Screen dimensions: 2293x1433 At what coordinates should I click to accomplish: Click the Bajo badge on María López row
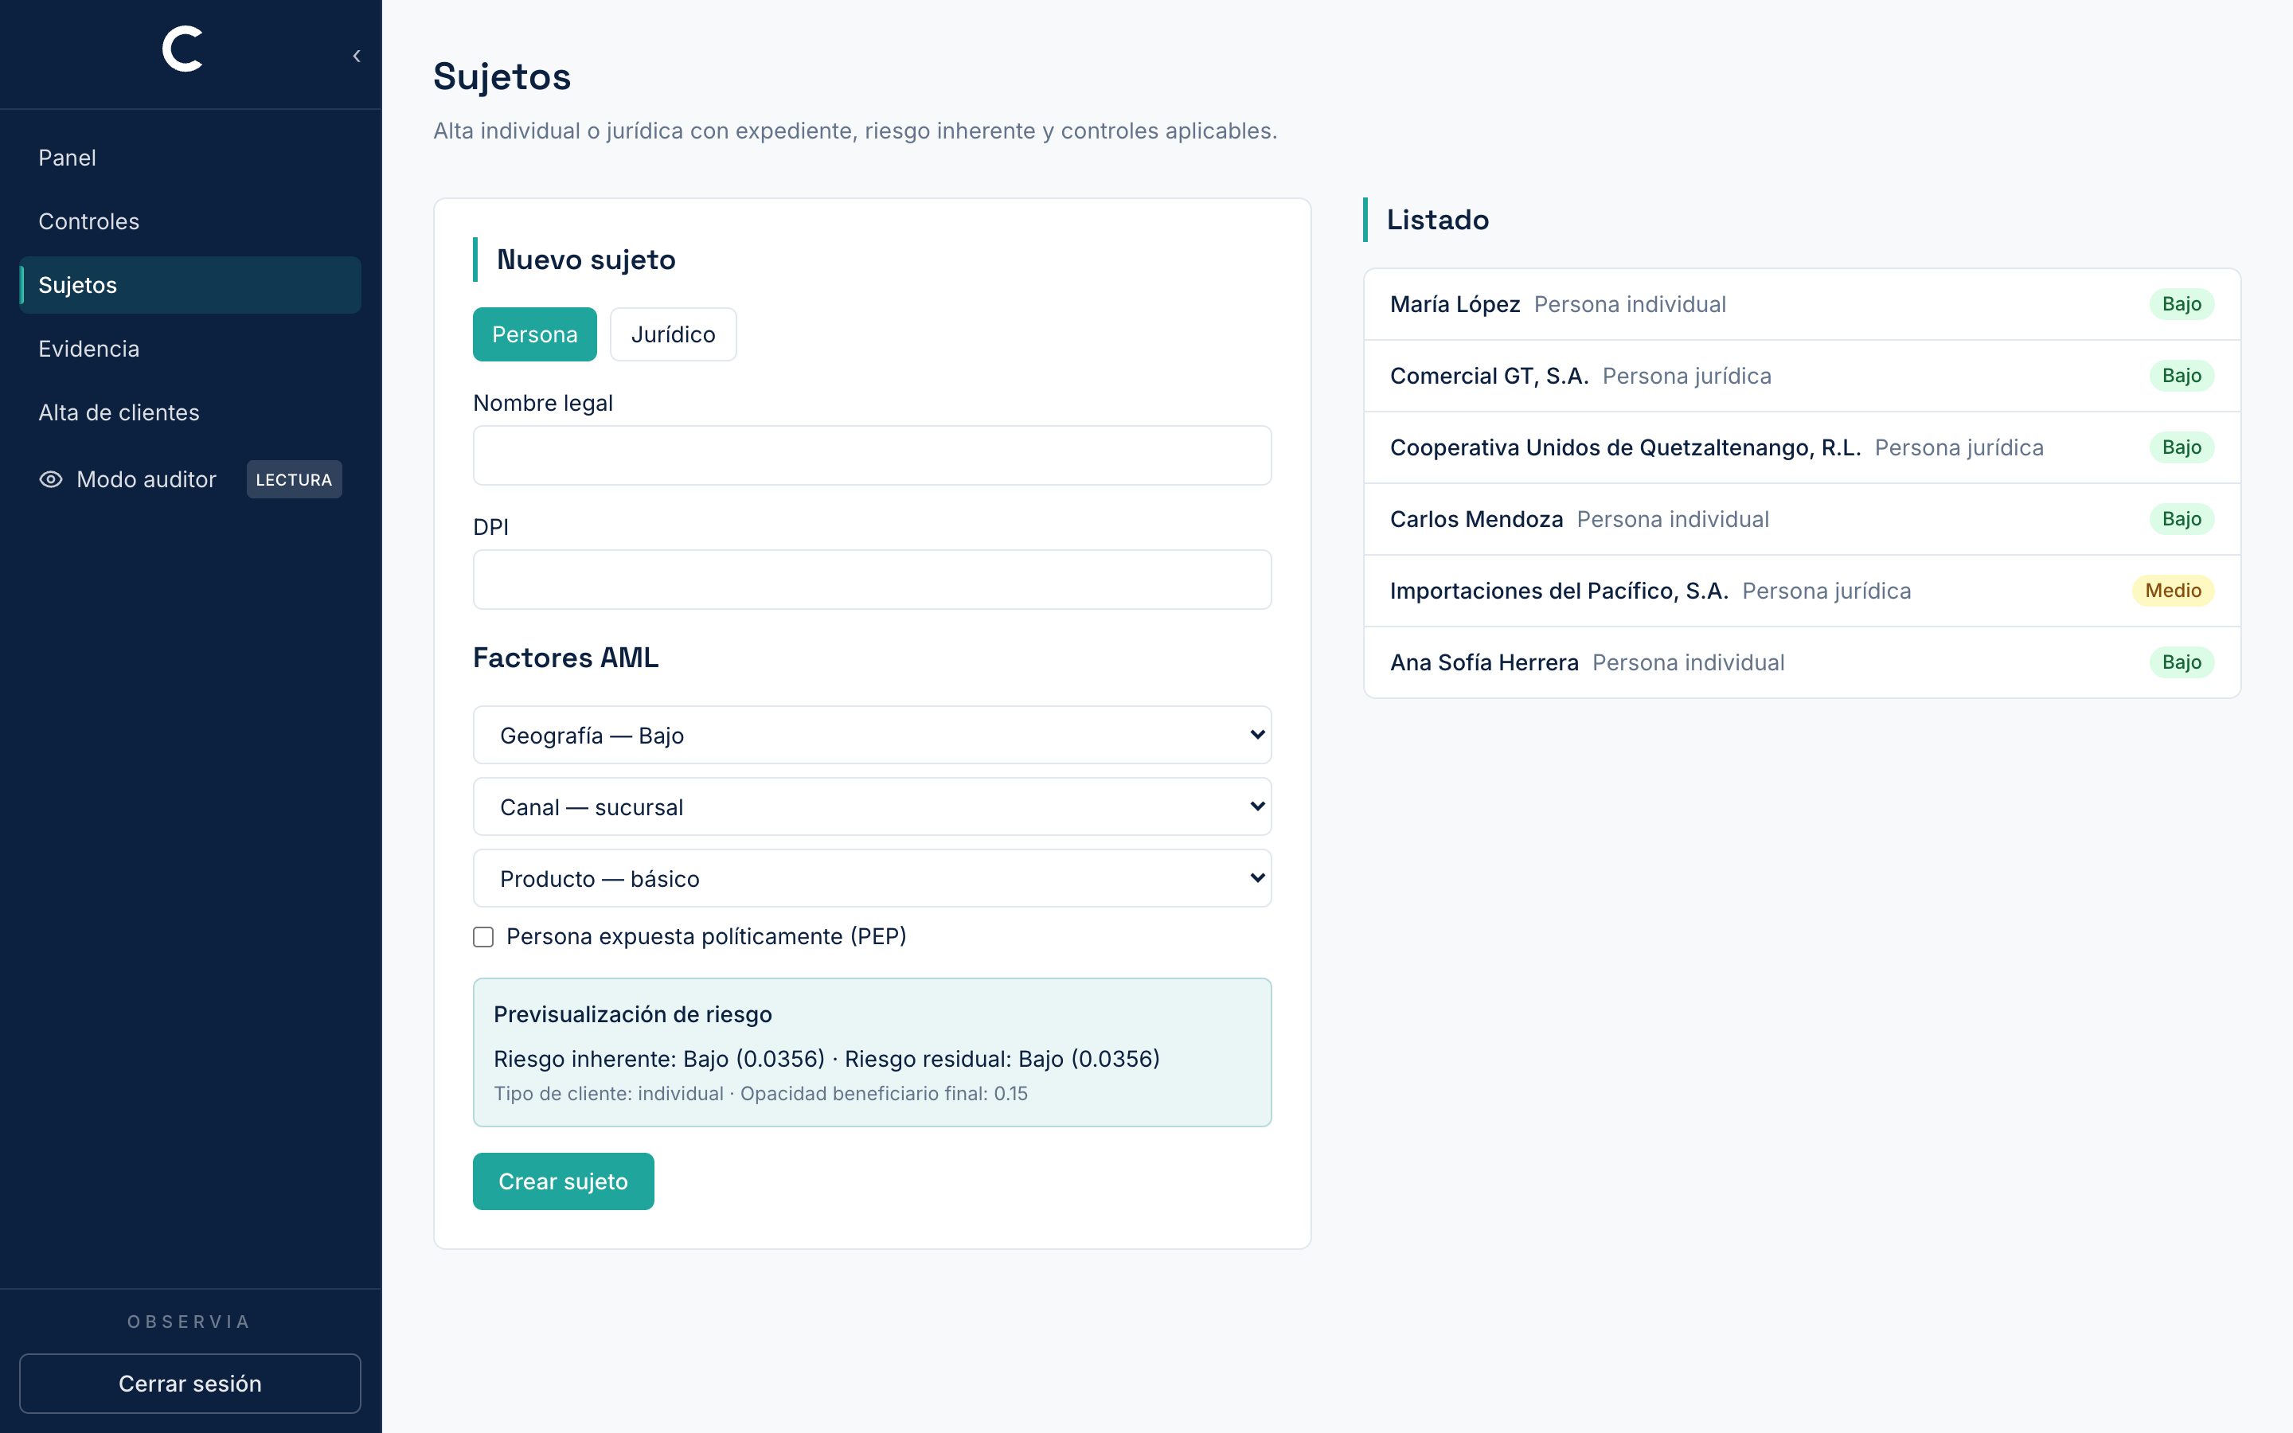tap(2182, 304)
